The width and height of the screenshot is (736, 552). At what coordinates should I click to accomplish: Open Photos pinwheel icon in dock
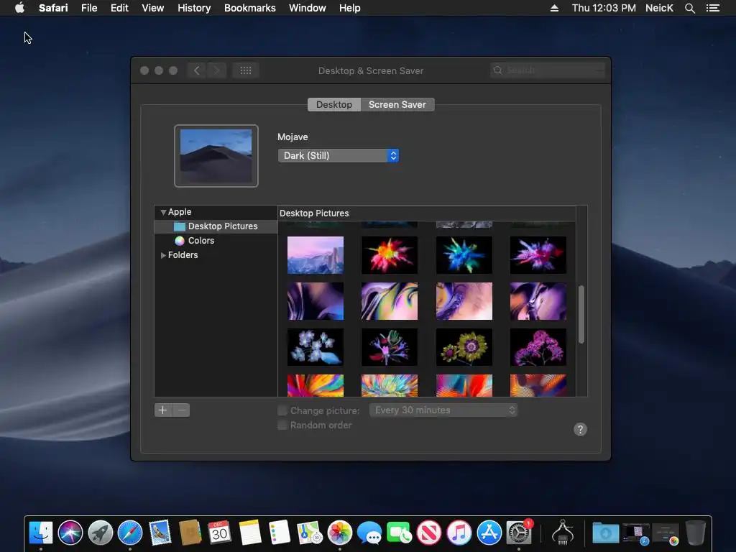(x=339, y=533)
